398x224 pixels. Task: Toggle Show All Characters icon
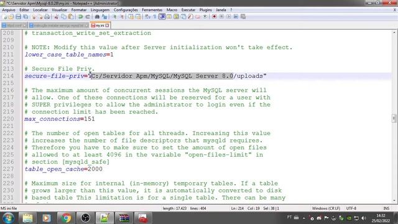(154, 17)
